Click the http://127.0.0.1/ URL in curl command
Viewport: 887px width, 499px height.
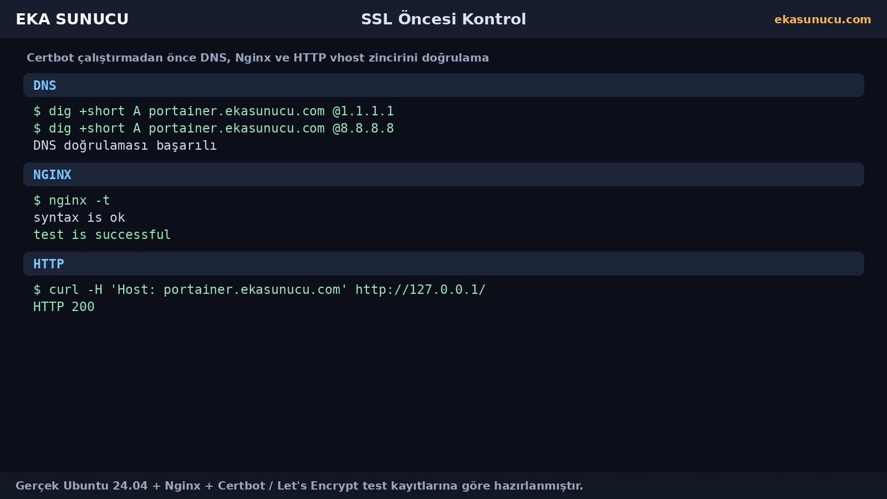[x=420, y=289]
